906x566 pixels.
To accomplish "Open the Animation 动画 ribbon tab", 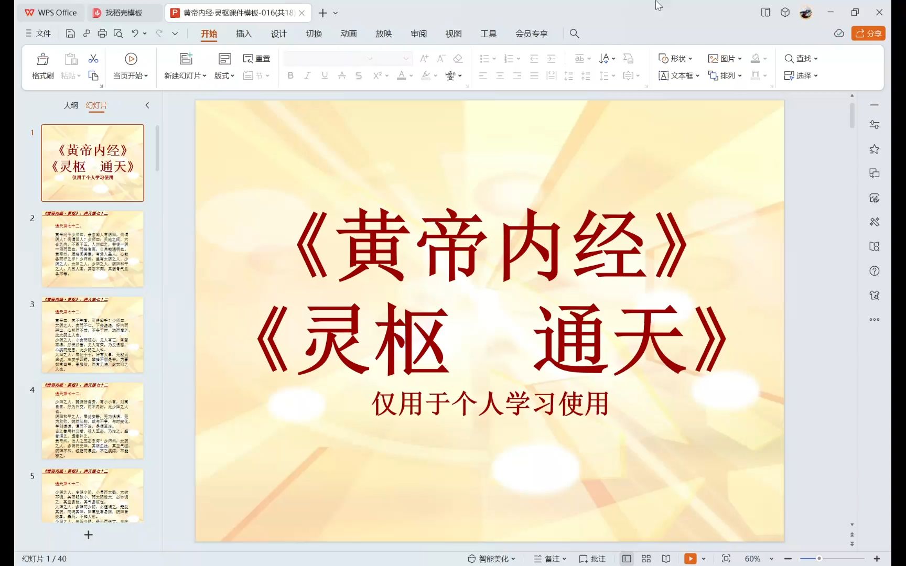I will (349, 34).
